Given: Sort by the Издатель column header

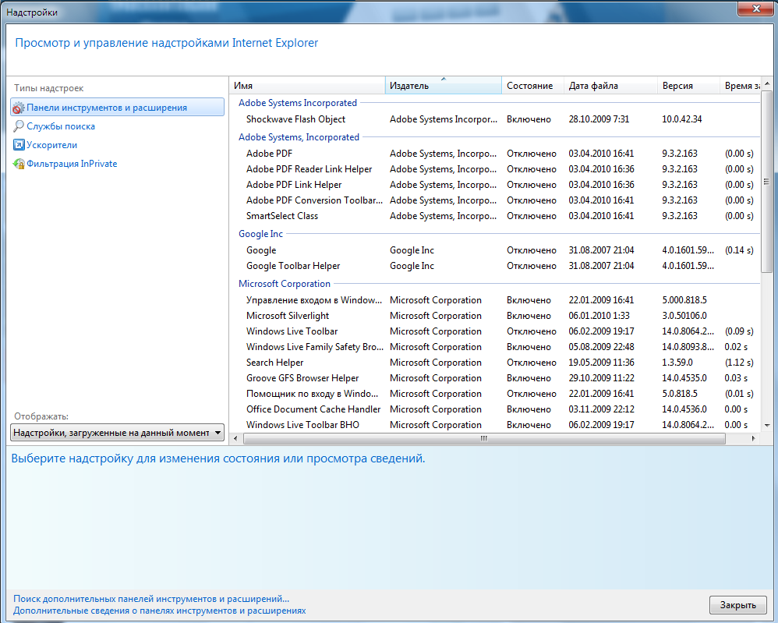Looking at the screenshot, I should coord(444,86).
